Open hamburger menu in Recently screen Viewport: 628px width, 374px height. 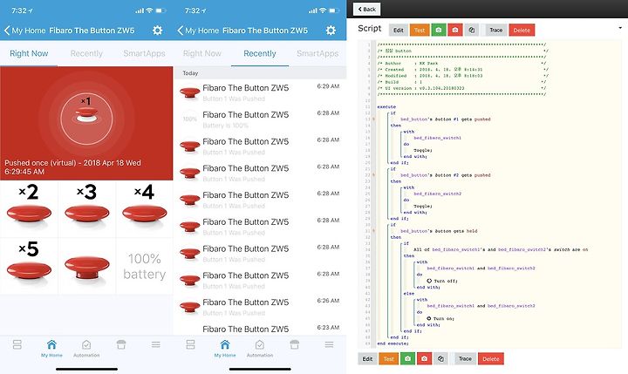pyautogui.click(x=329, y=344)
